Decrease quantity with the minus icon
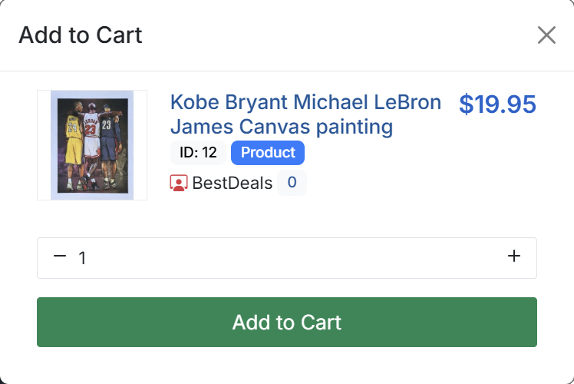This screenshot has height=384, width=574. tap(60, 257)
